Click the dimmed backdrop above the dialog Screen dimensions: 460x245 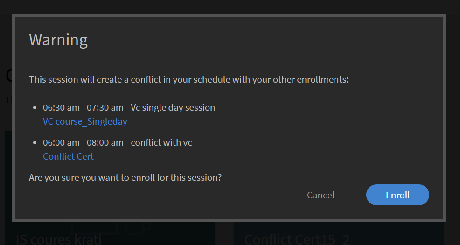(140, 7)
